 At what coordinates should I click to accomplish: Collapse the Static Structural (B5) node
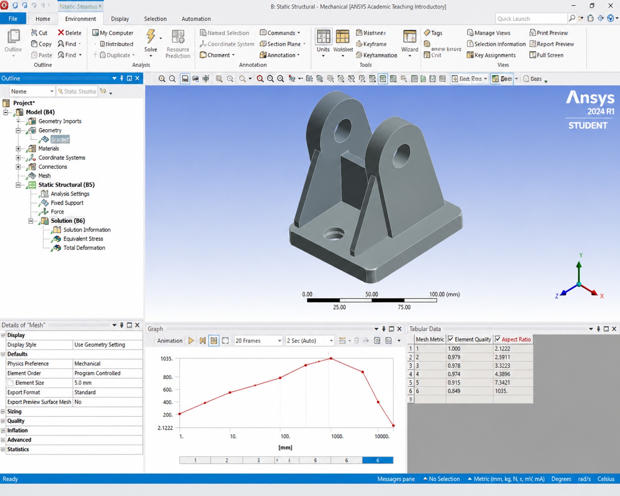pos(18,185)
